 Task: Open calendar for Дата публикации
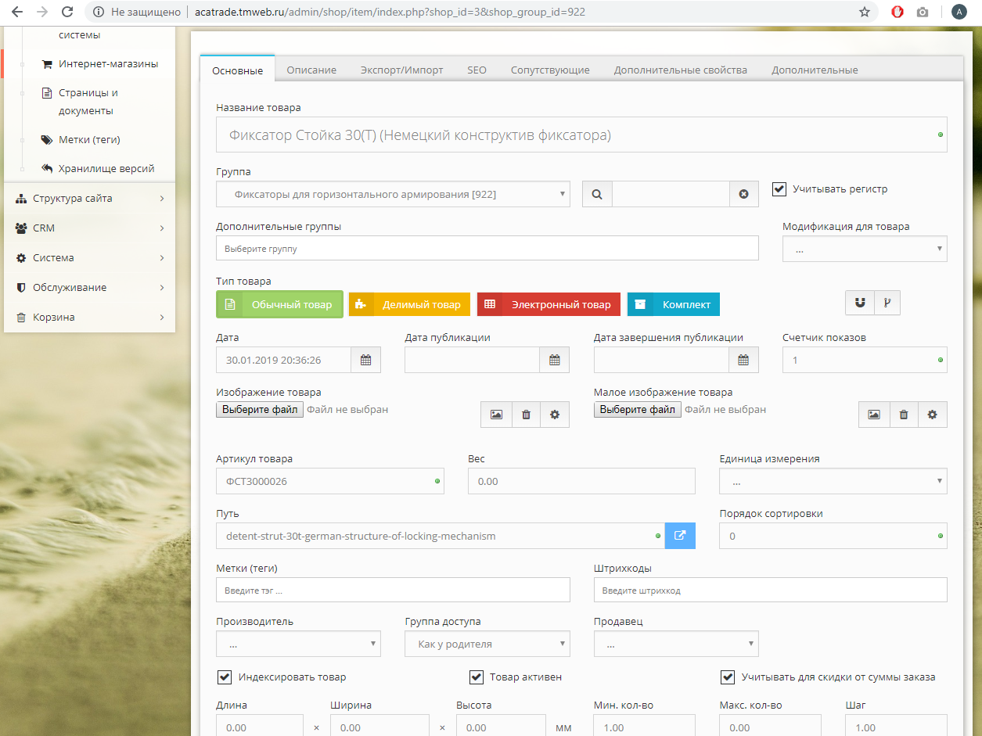click(554, 360)
